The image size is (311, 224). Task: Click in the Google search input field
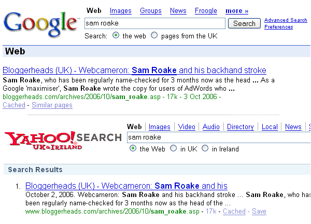pos(154,23)
